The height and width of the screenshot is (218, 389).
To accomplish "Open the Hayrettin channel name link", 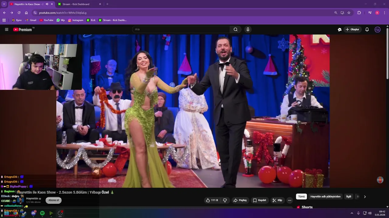I will coord(32,199).
